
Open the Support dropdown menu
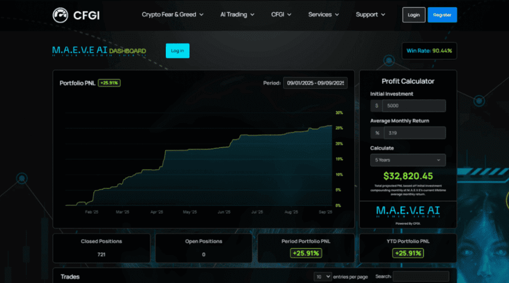coord(370,15)
